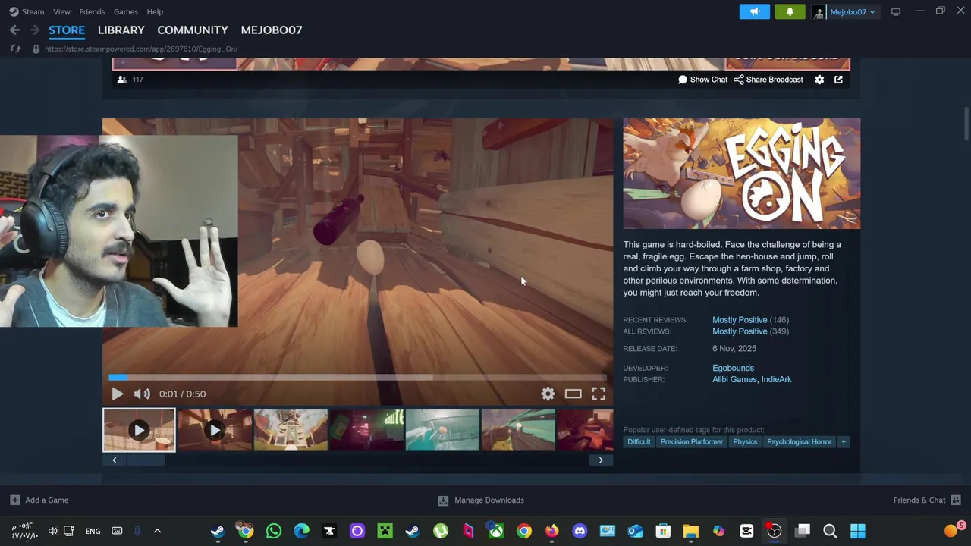Click the ENG language indicator
The width and height of the screenshot is (971, 546).
[x=93, y=531]
